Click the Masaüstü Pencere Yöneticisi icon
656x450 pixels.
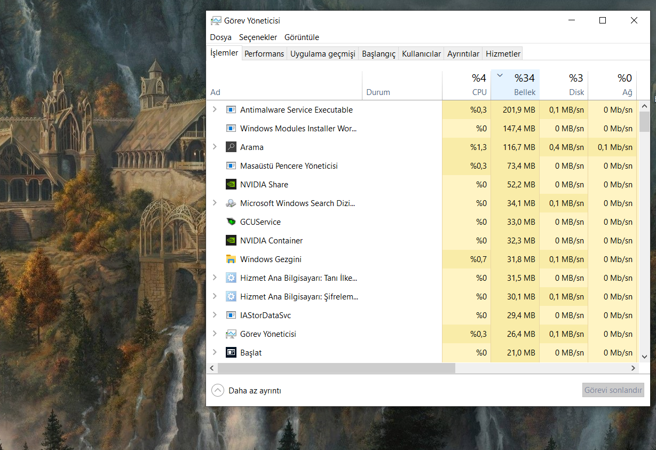231,166
